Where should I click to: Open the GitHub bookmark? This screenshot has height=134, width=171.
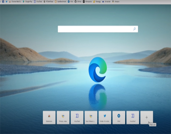(78, 1)
